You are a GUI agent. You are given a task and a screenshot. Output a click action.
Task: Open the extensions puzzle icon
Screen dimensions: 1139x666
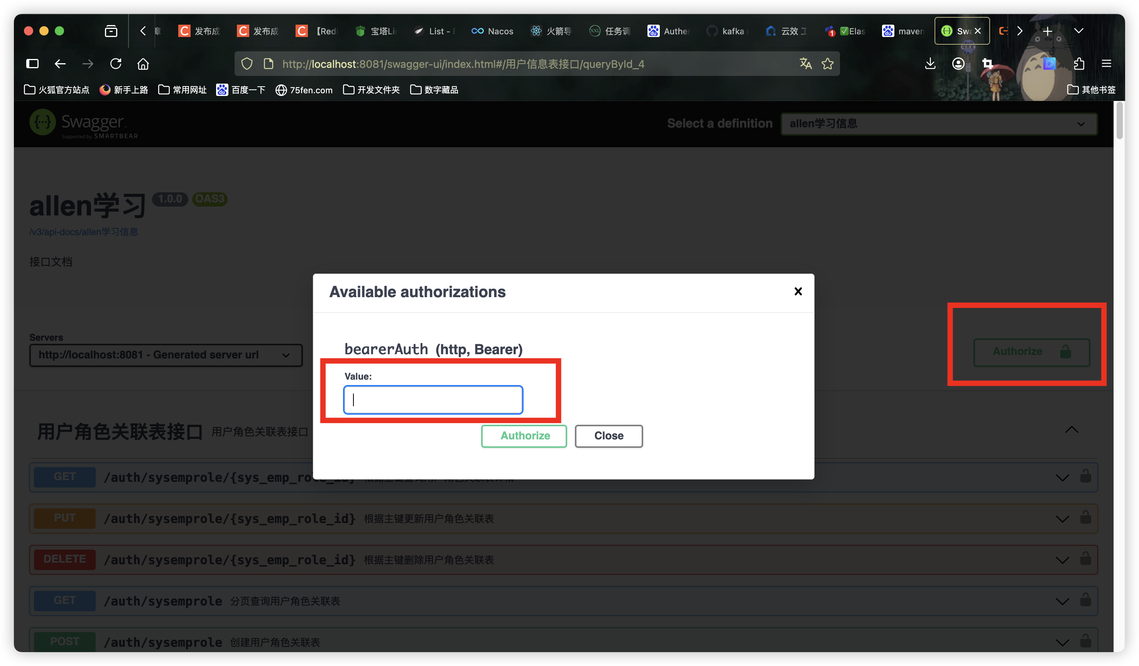click(x=1079, y=64)
